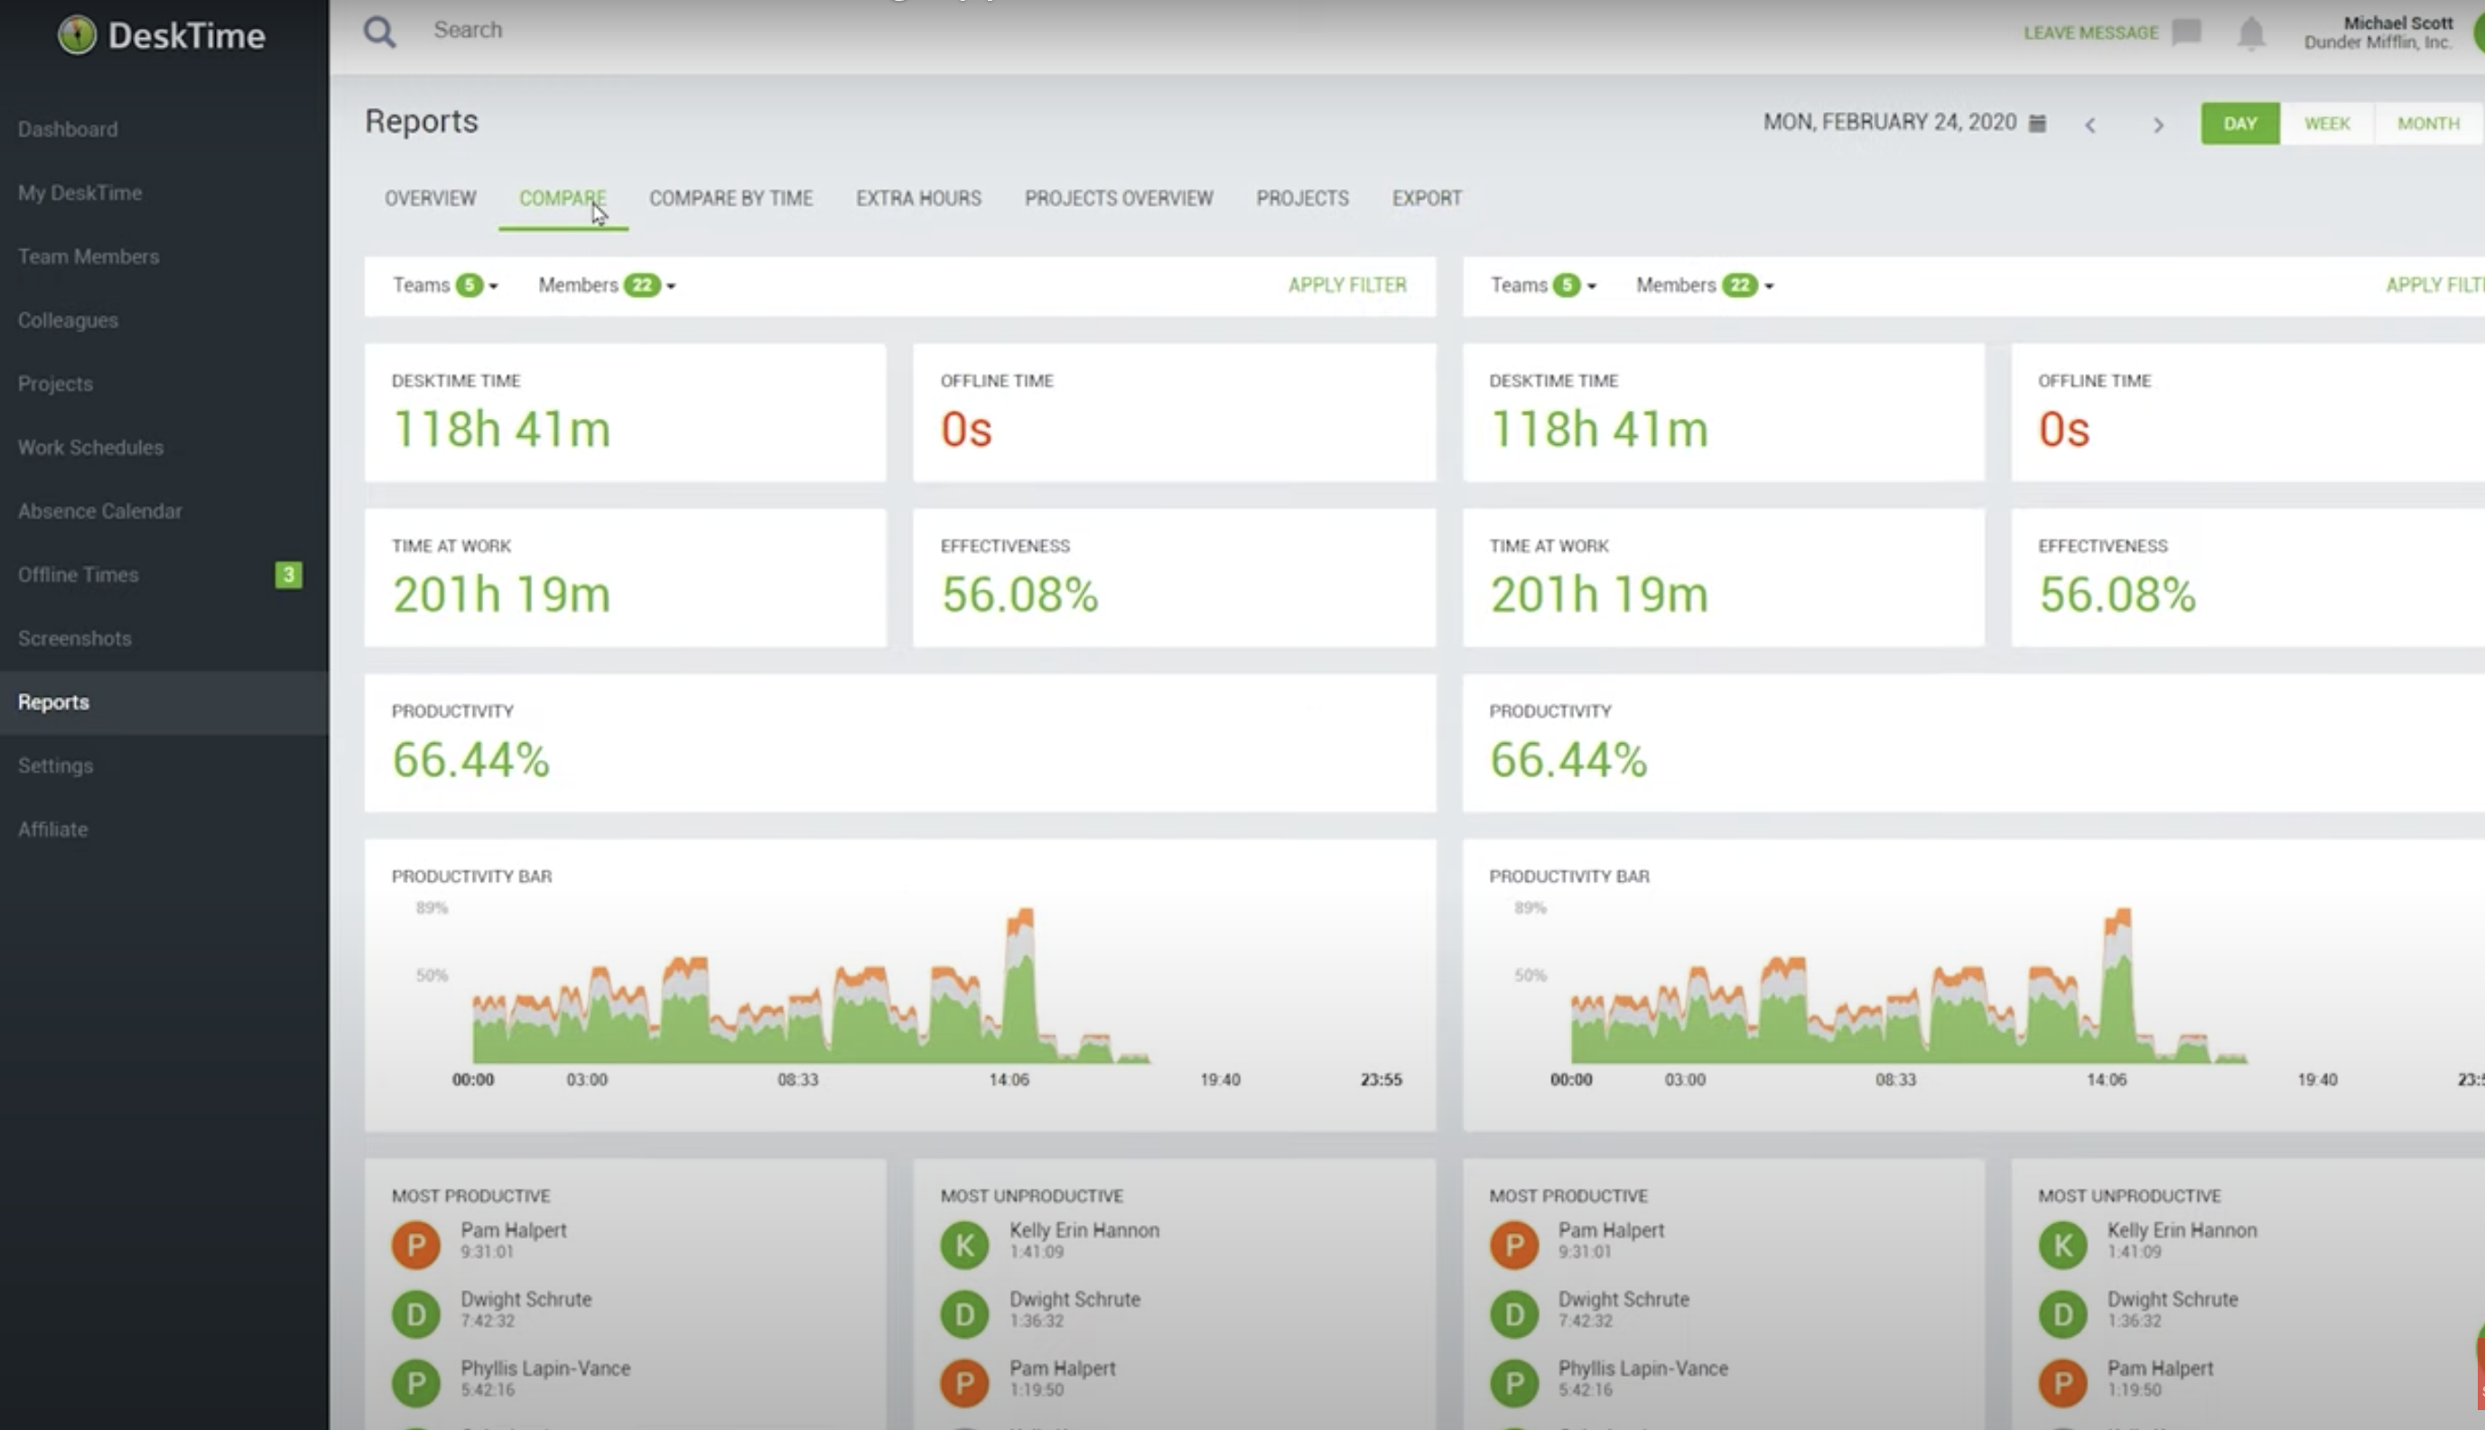
Task: Click left Apply Filter button
Action: point(1346,284)
